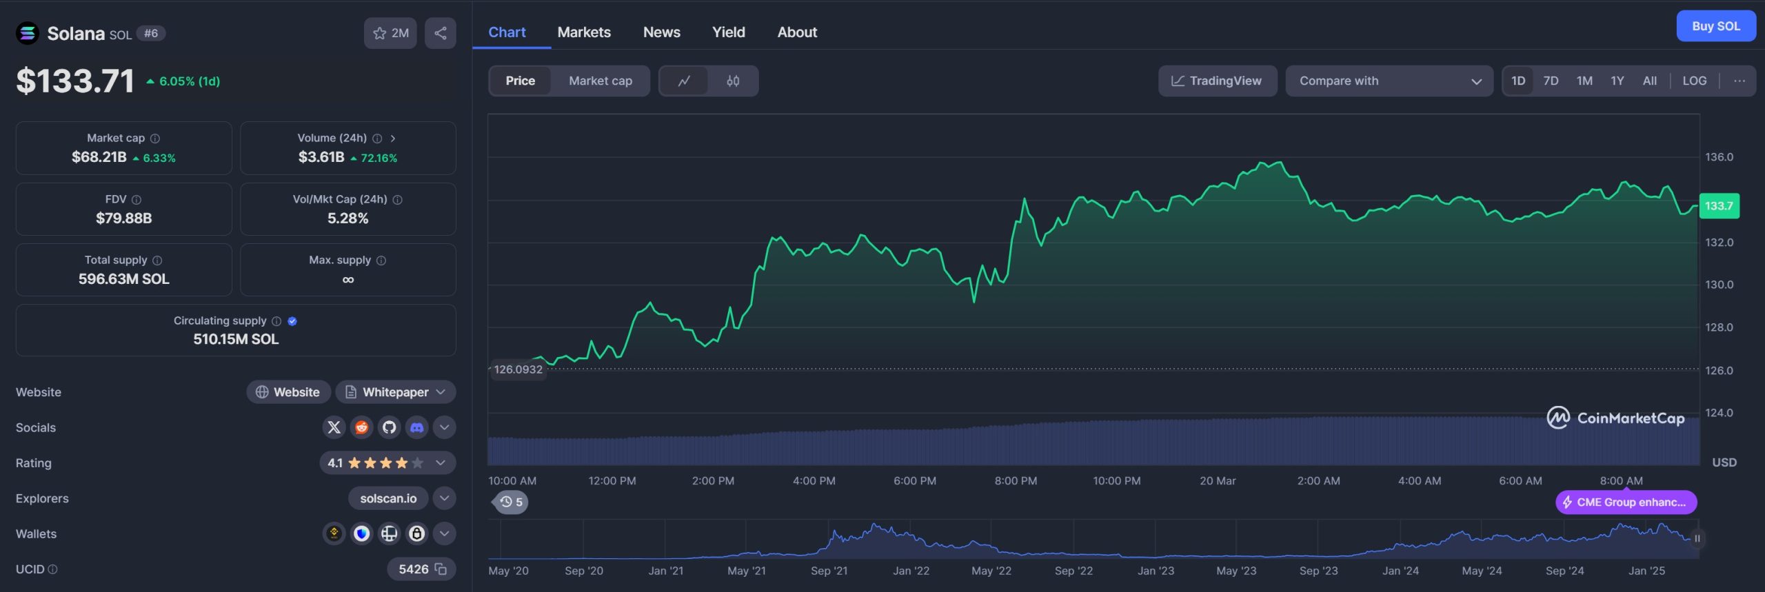This screenshot has width=1765, height=592.
Task: Open Solana's Reddit social link
Action: (x=361, y=427)
